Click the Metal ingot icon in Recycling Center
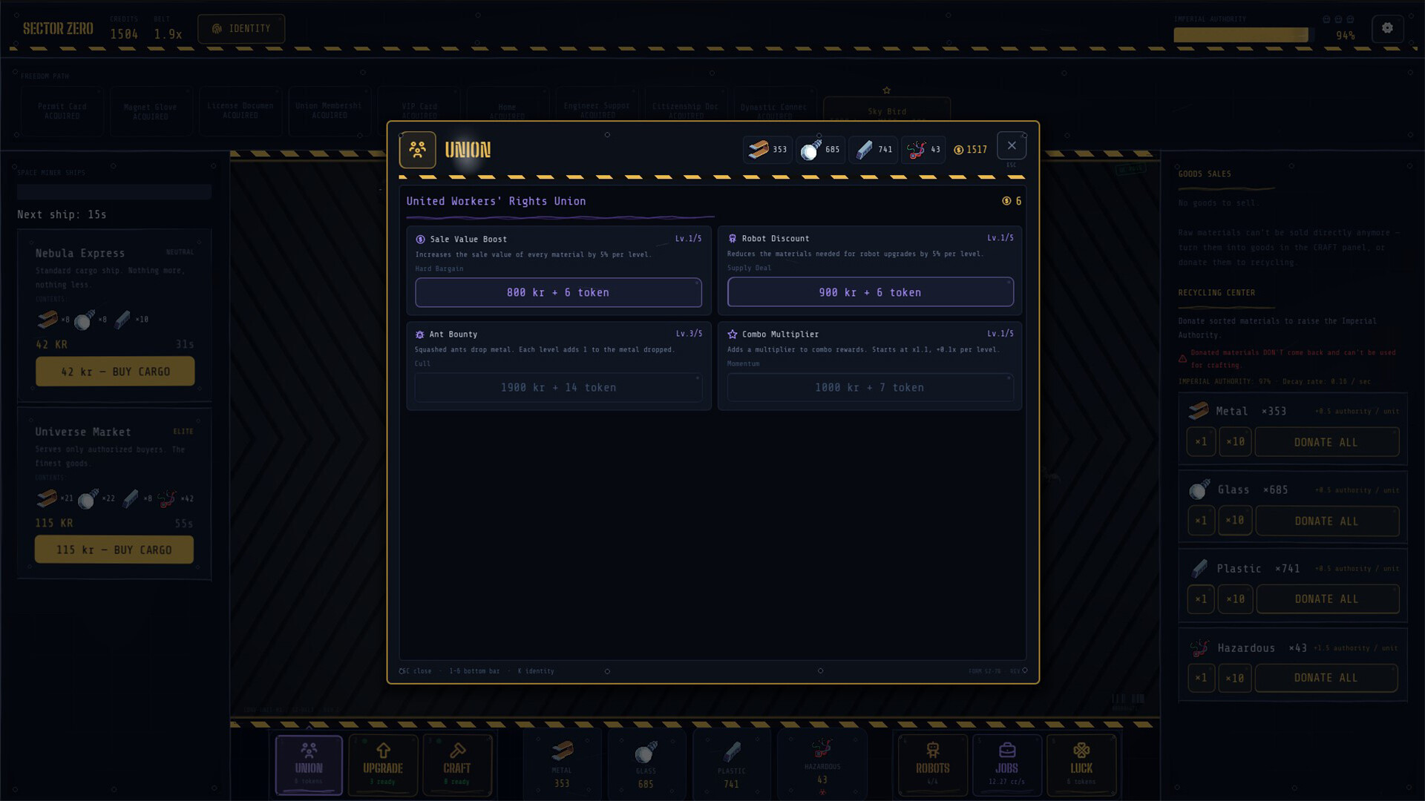Viewport: 1425px width, 801px height. click(x=1198, y=411)
